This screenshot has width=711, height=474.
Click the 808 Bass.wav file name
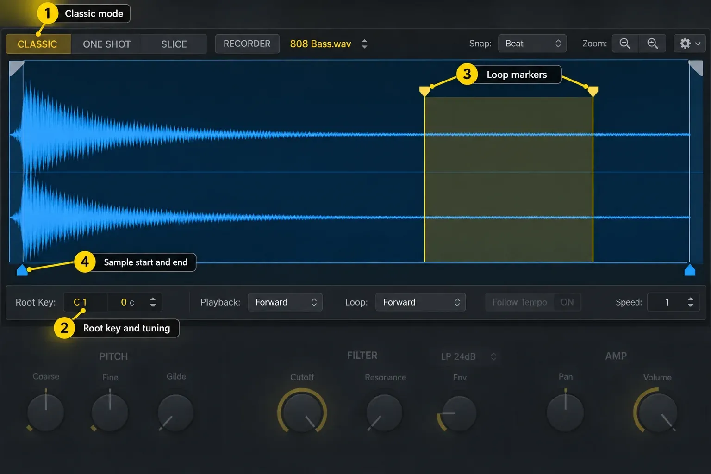point(320,44)
